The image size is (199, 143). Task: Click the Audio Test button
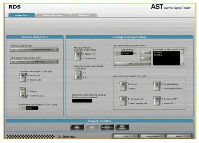click(x=107, y=127)
